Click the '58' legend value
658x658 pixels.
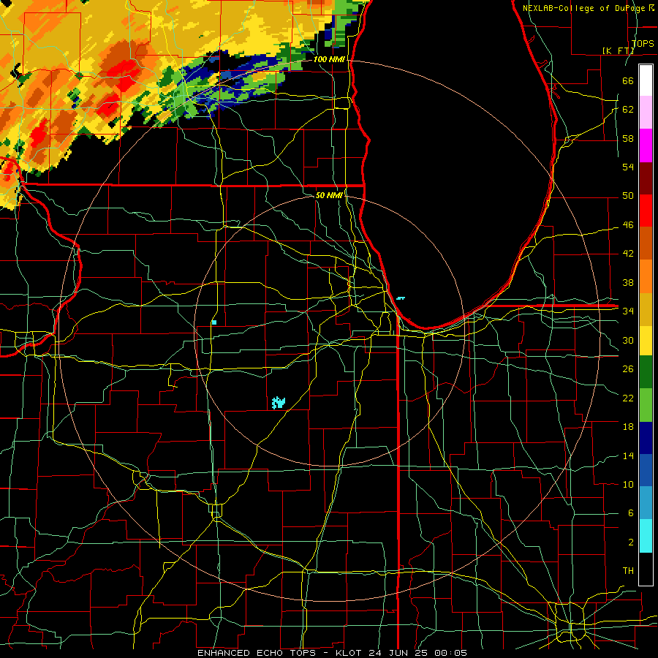pyautogui.click(x=628, y=138)
